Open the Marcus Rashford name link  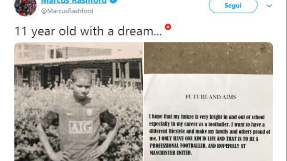tap(74, 2)
